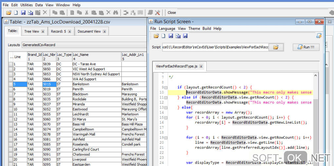
Task: Click the binoculars Find icon
Action: click(115, 13)
